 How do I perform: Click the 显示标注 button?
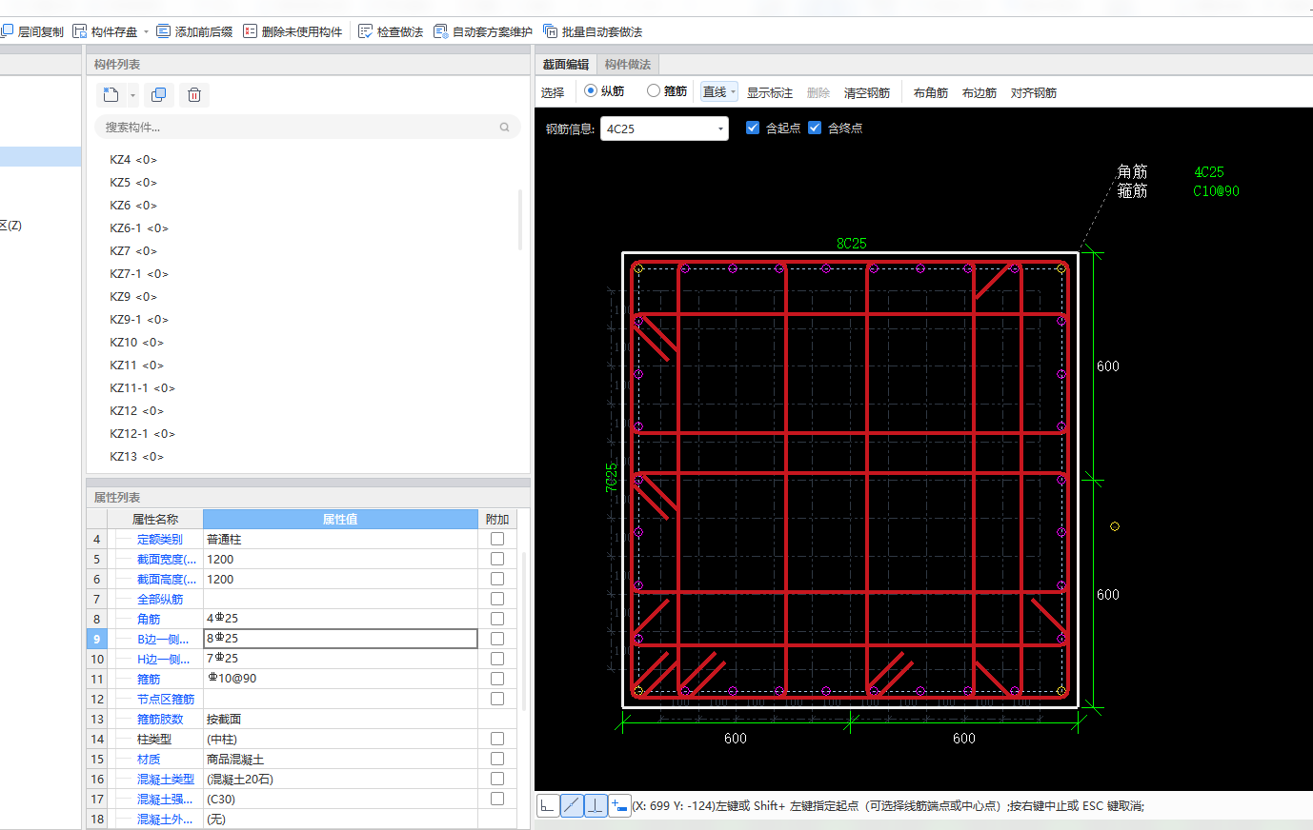click(x=770, y=92)
